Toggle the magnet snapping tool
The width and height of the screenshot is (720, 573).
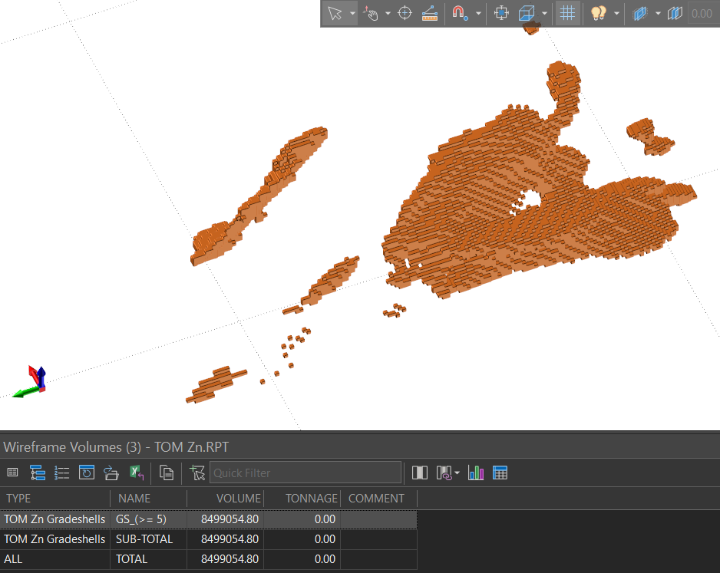[459, 13]
